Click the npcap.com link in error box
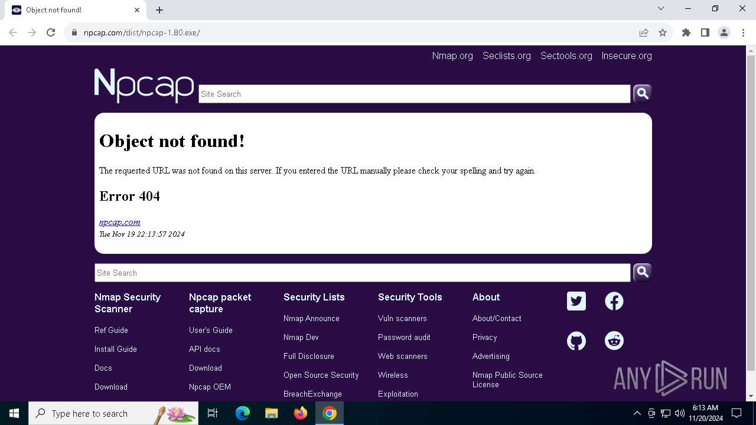Viewport: 756px width, 425px height. [120, 222]
